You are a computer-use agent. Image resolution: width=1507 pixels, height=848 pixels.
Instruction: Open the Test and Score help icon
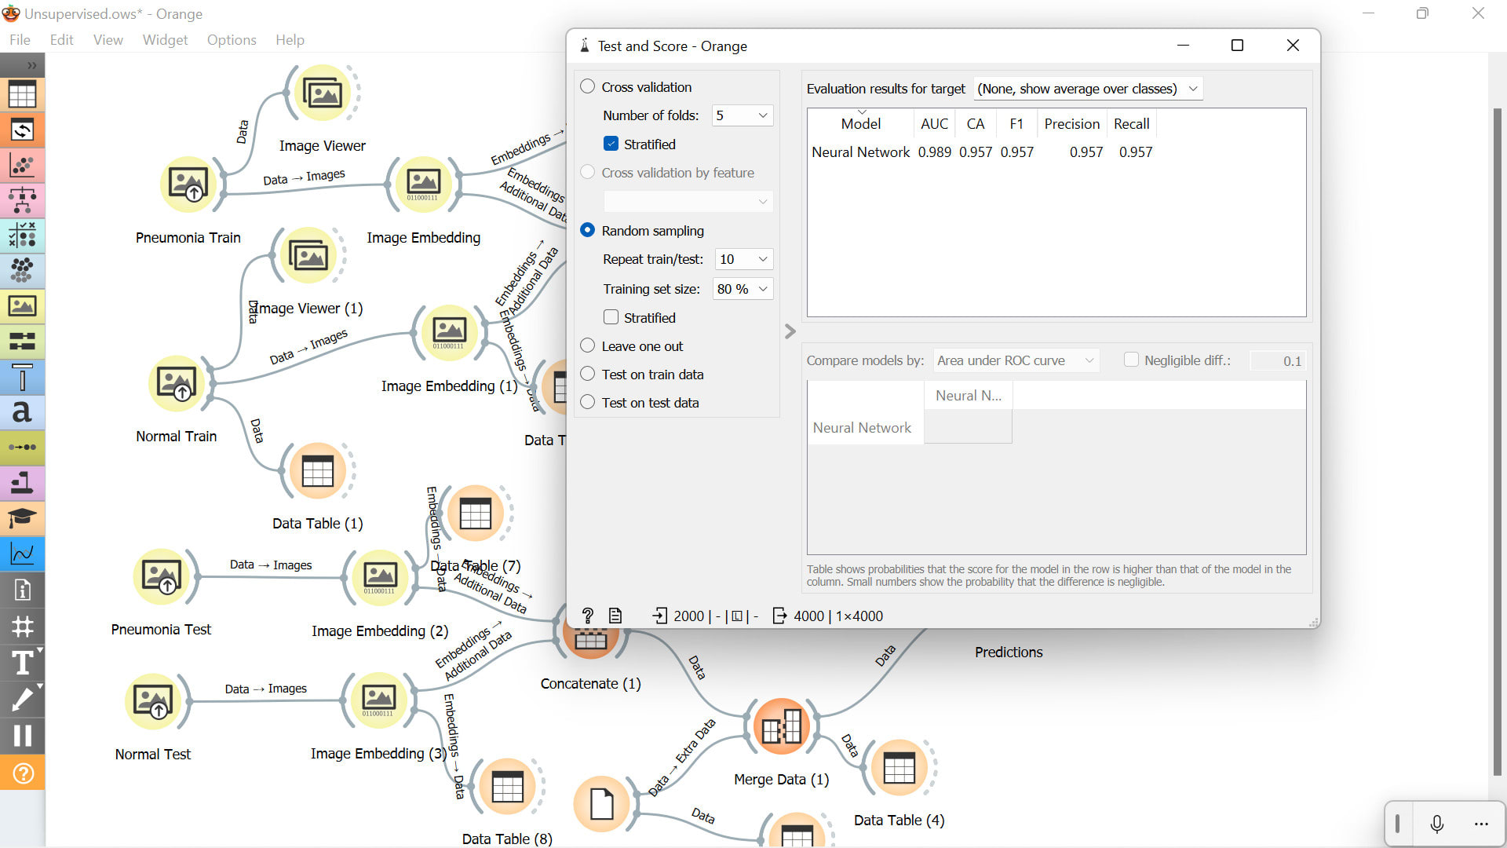[x=588, y=616]
